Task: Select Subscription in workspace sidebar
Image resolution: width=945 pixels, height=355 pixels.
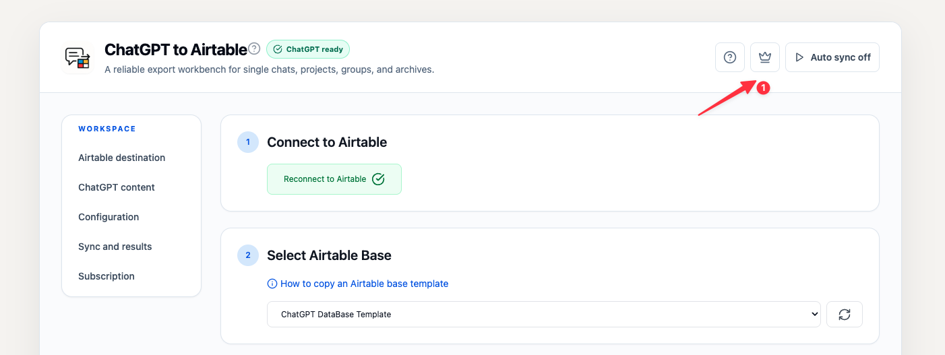Action: pos(106,276)
